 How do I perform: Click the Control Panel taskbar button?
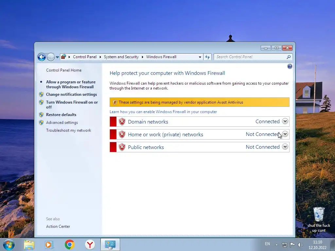tap(110, 244)
